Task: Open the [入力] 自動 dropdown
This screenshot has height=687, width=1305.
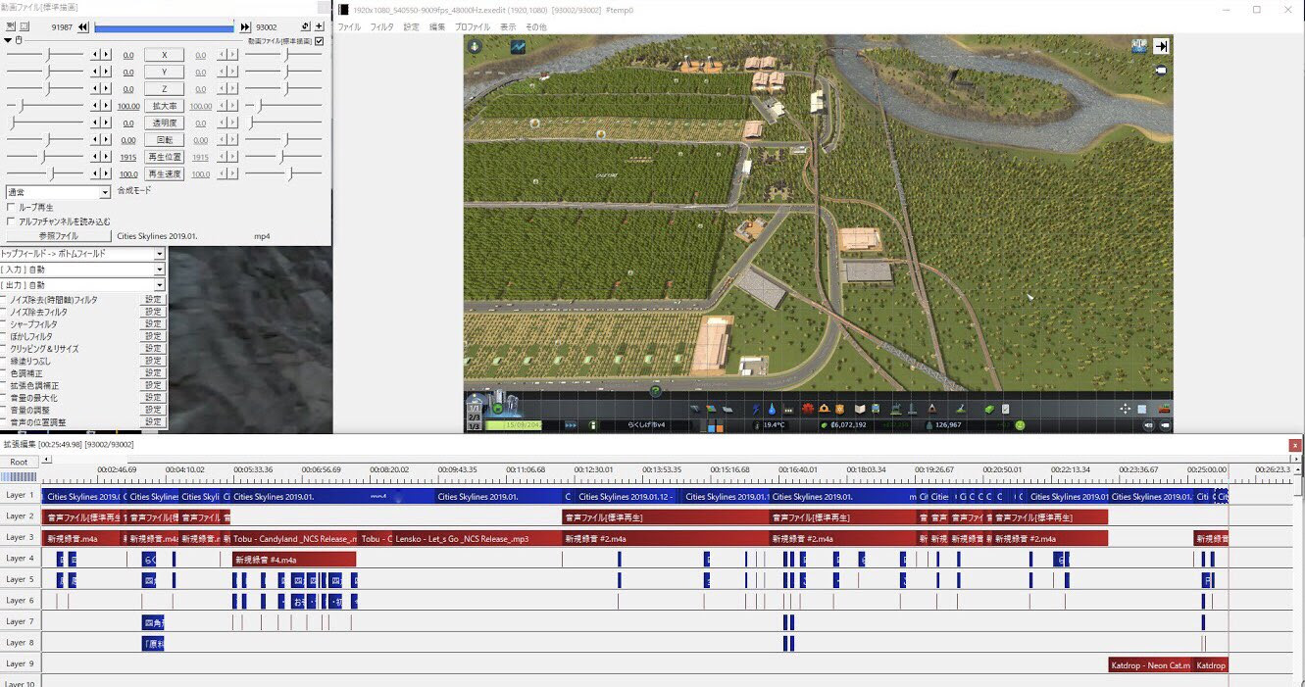Action: click(x=82, y=269)
